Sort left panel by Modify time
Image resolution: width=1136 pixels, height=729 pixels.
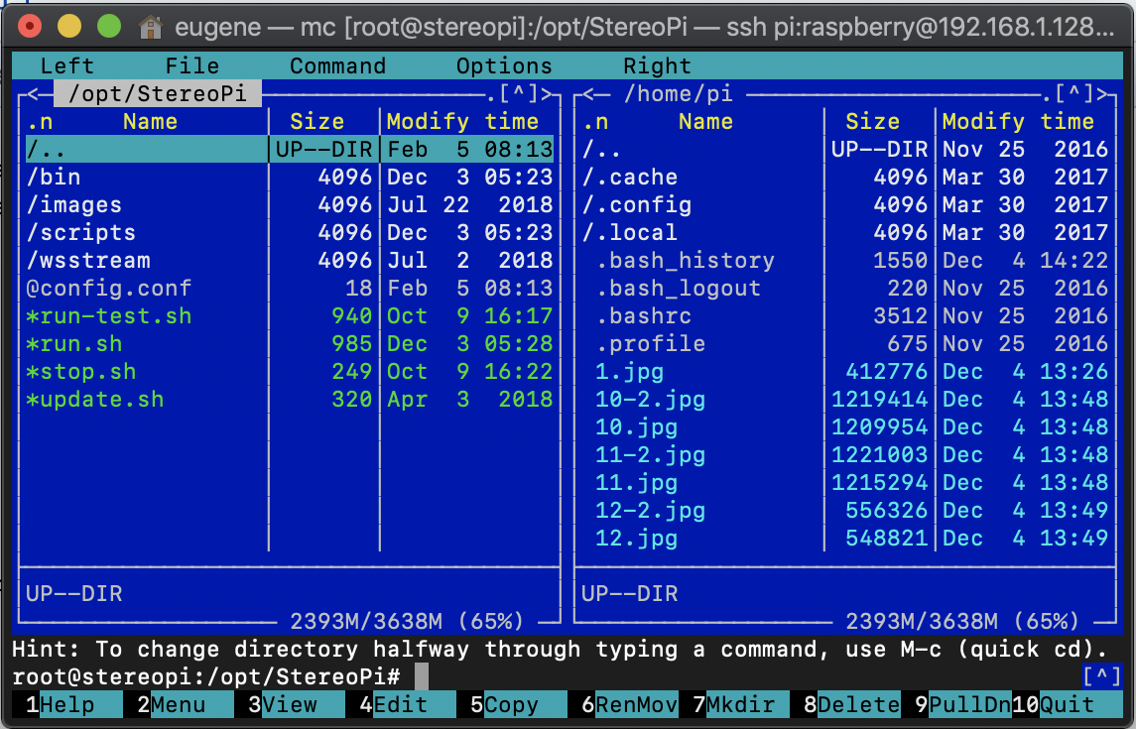(x=461, y=122)
